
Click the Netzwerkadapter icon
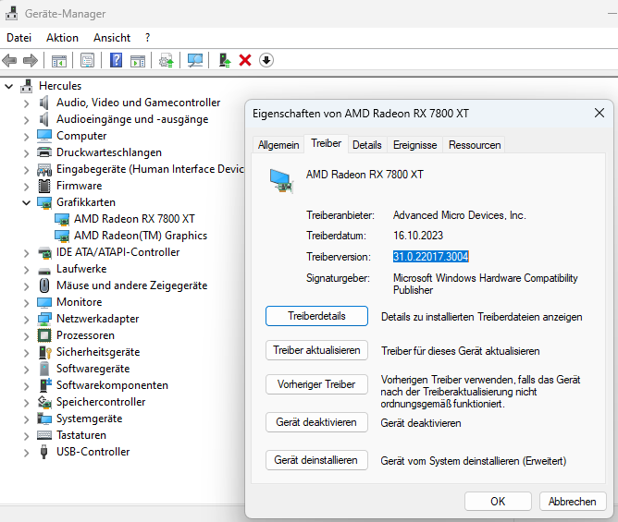(44, 319)
